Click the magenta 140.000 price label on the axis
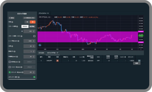Image resolution: width=152 pixels, height=92 pixels. (x=141, y=32)
